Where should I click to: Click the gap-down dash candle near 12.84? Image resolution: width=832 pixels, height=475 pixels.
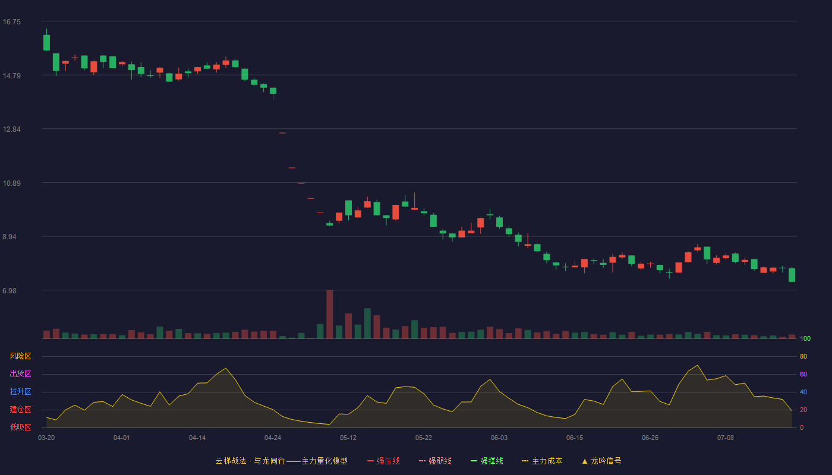[282, 133]
